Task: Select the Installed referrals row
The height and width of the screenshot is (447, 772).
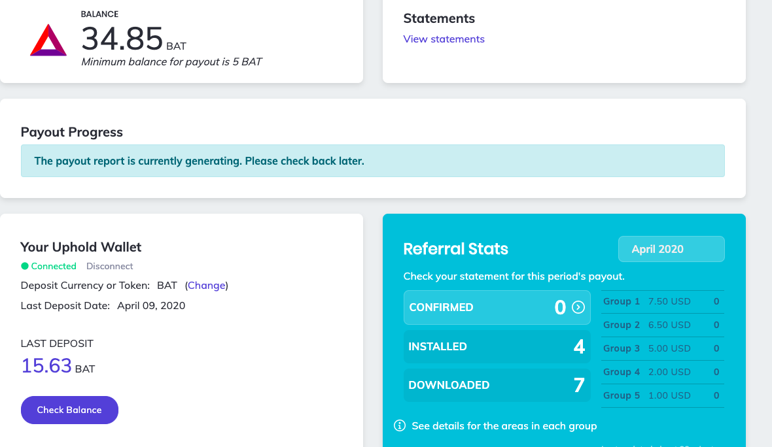Action: coord(497,346)
